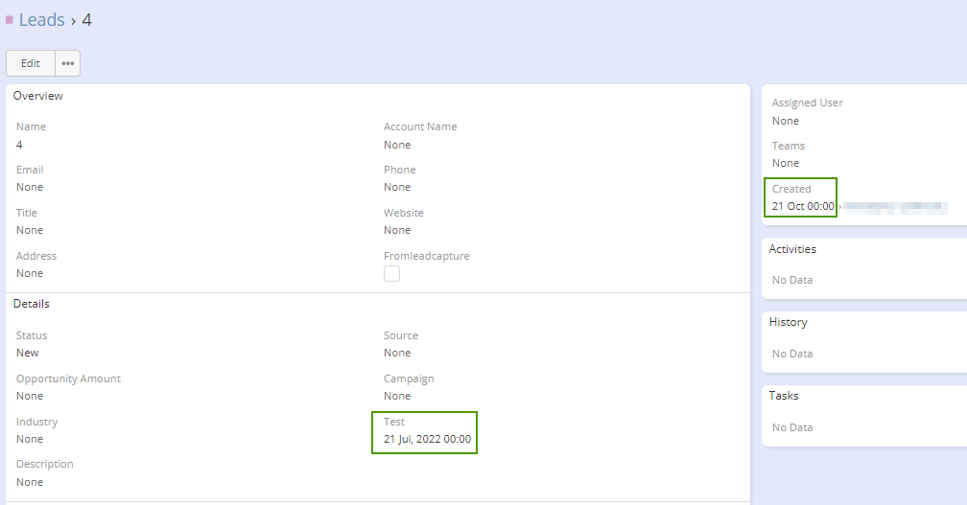Click the Edit button
Viewport: 967px width, 505px height.
[31, 63]
